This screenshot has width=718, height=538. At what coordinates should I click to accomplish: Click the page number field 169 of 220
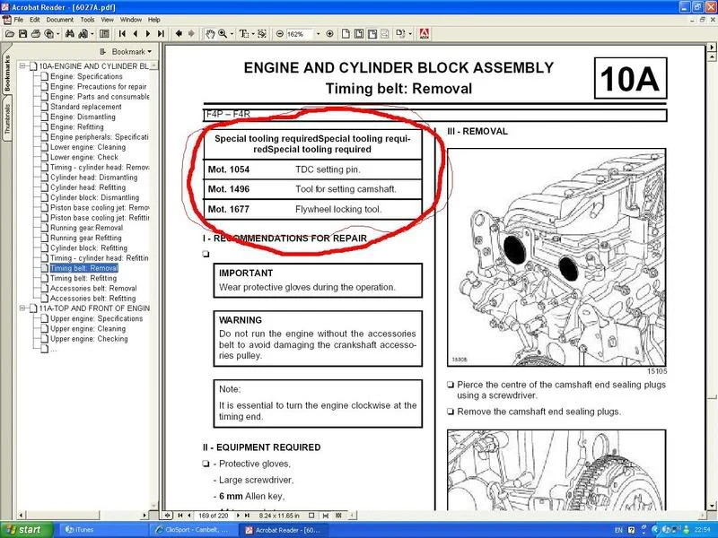[x=214, y=516]
